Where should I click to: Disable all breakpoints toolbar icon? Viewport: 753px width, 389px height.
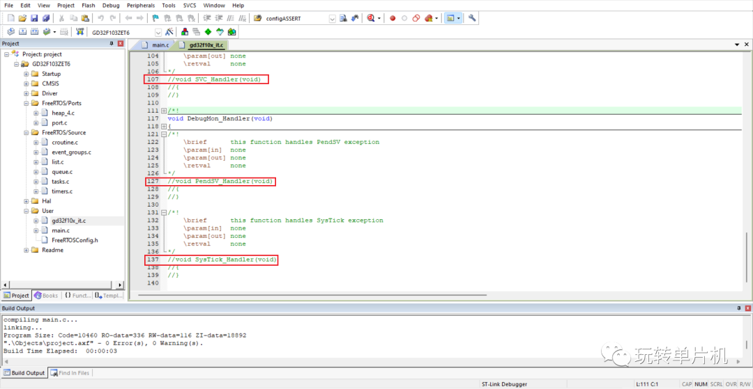(416, 18)
